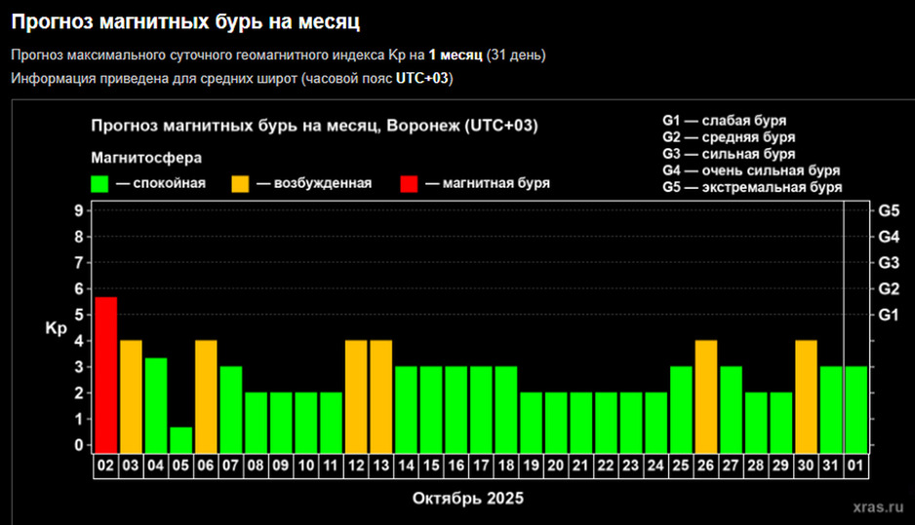Click the red 'магнитная буря' legend swatch
Screen dimensions: 915x525
[x=408, y=183]
